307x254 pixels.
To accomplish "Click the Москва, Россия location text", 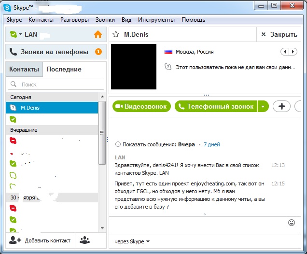I will (x=195, y=52).
